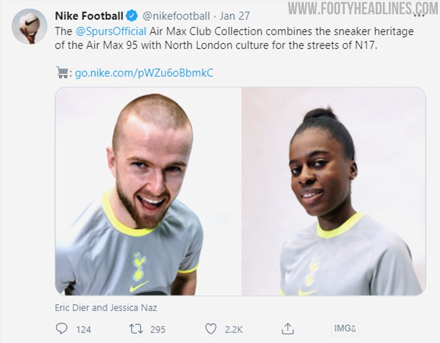Click the blue verified badge
Viewport: 440px width, 343px height.
point(131,16)
